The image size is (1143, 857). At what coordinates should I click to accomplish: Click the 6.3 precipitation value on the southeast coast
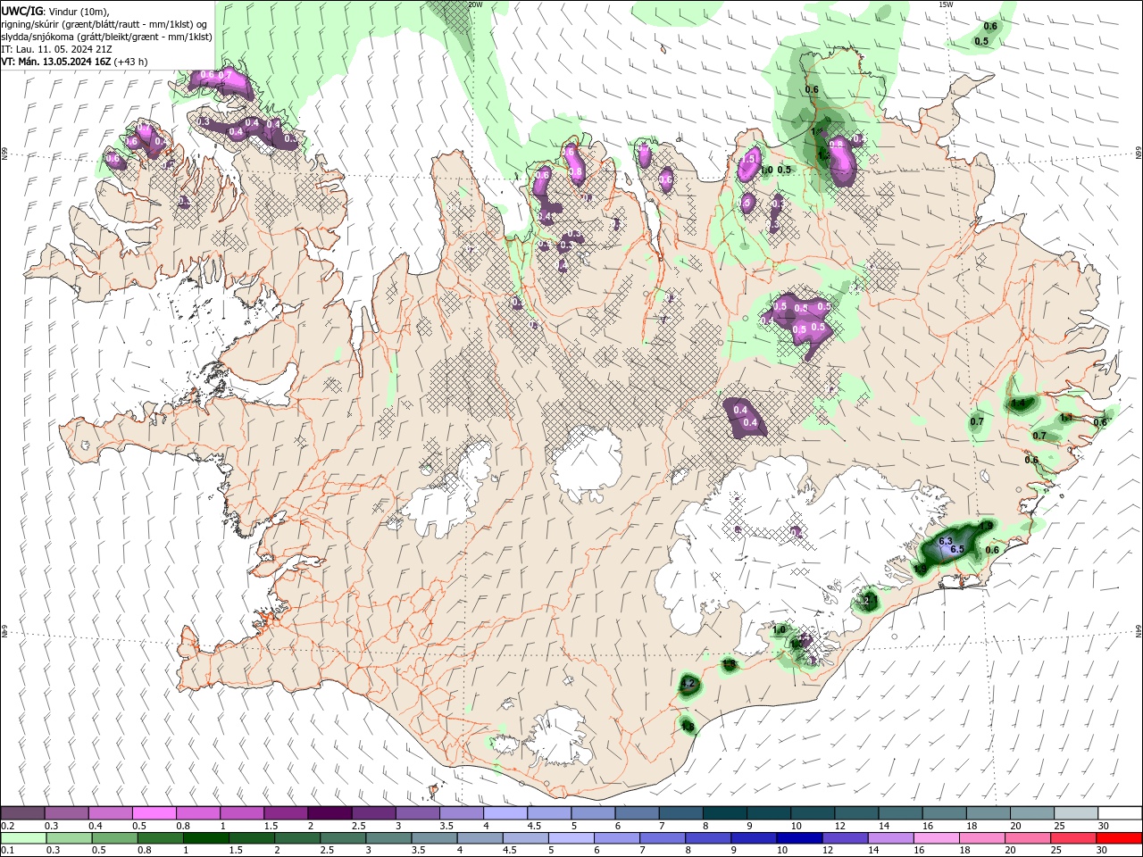coord(947,539)
